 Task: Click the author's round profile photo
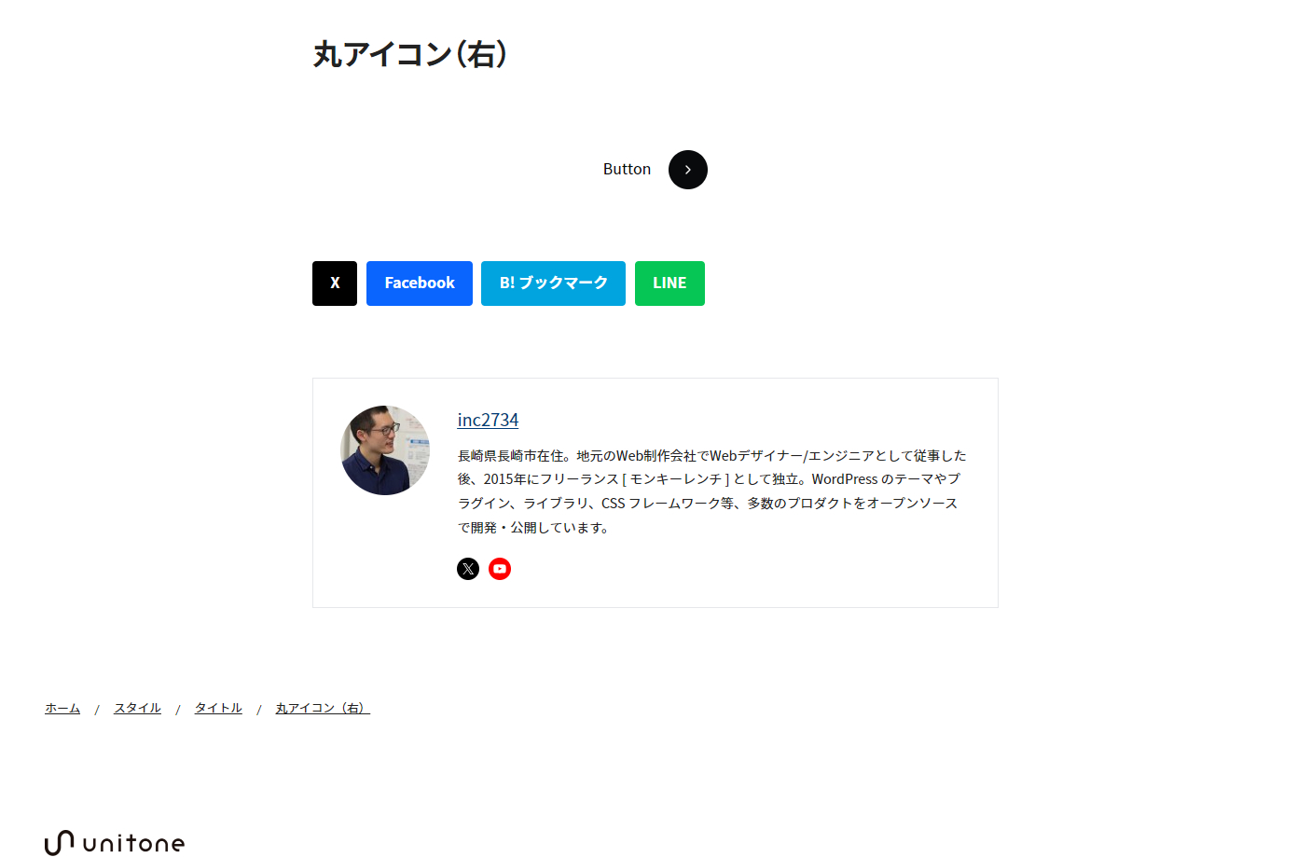pos(385,450)
